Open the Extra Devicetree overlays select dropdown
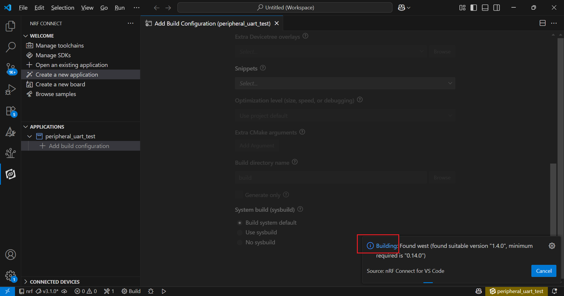564x296 pixels. 330,52
